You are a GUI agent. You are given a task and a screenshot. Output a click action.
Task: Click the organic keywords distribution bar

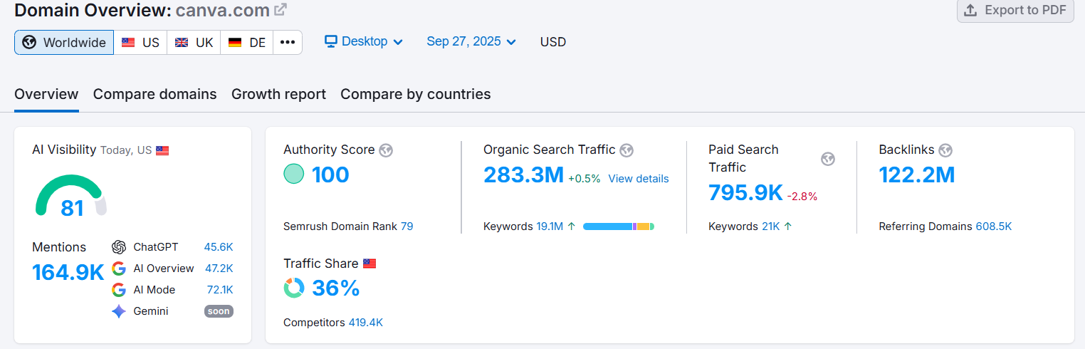[x=619, y=226]
